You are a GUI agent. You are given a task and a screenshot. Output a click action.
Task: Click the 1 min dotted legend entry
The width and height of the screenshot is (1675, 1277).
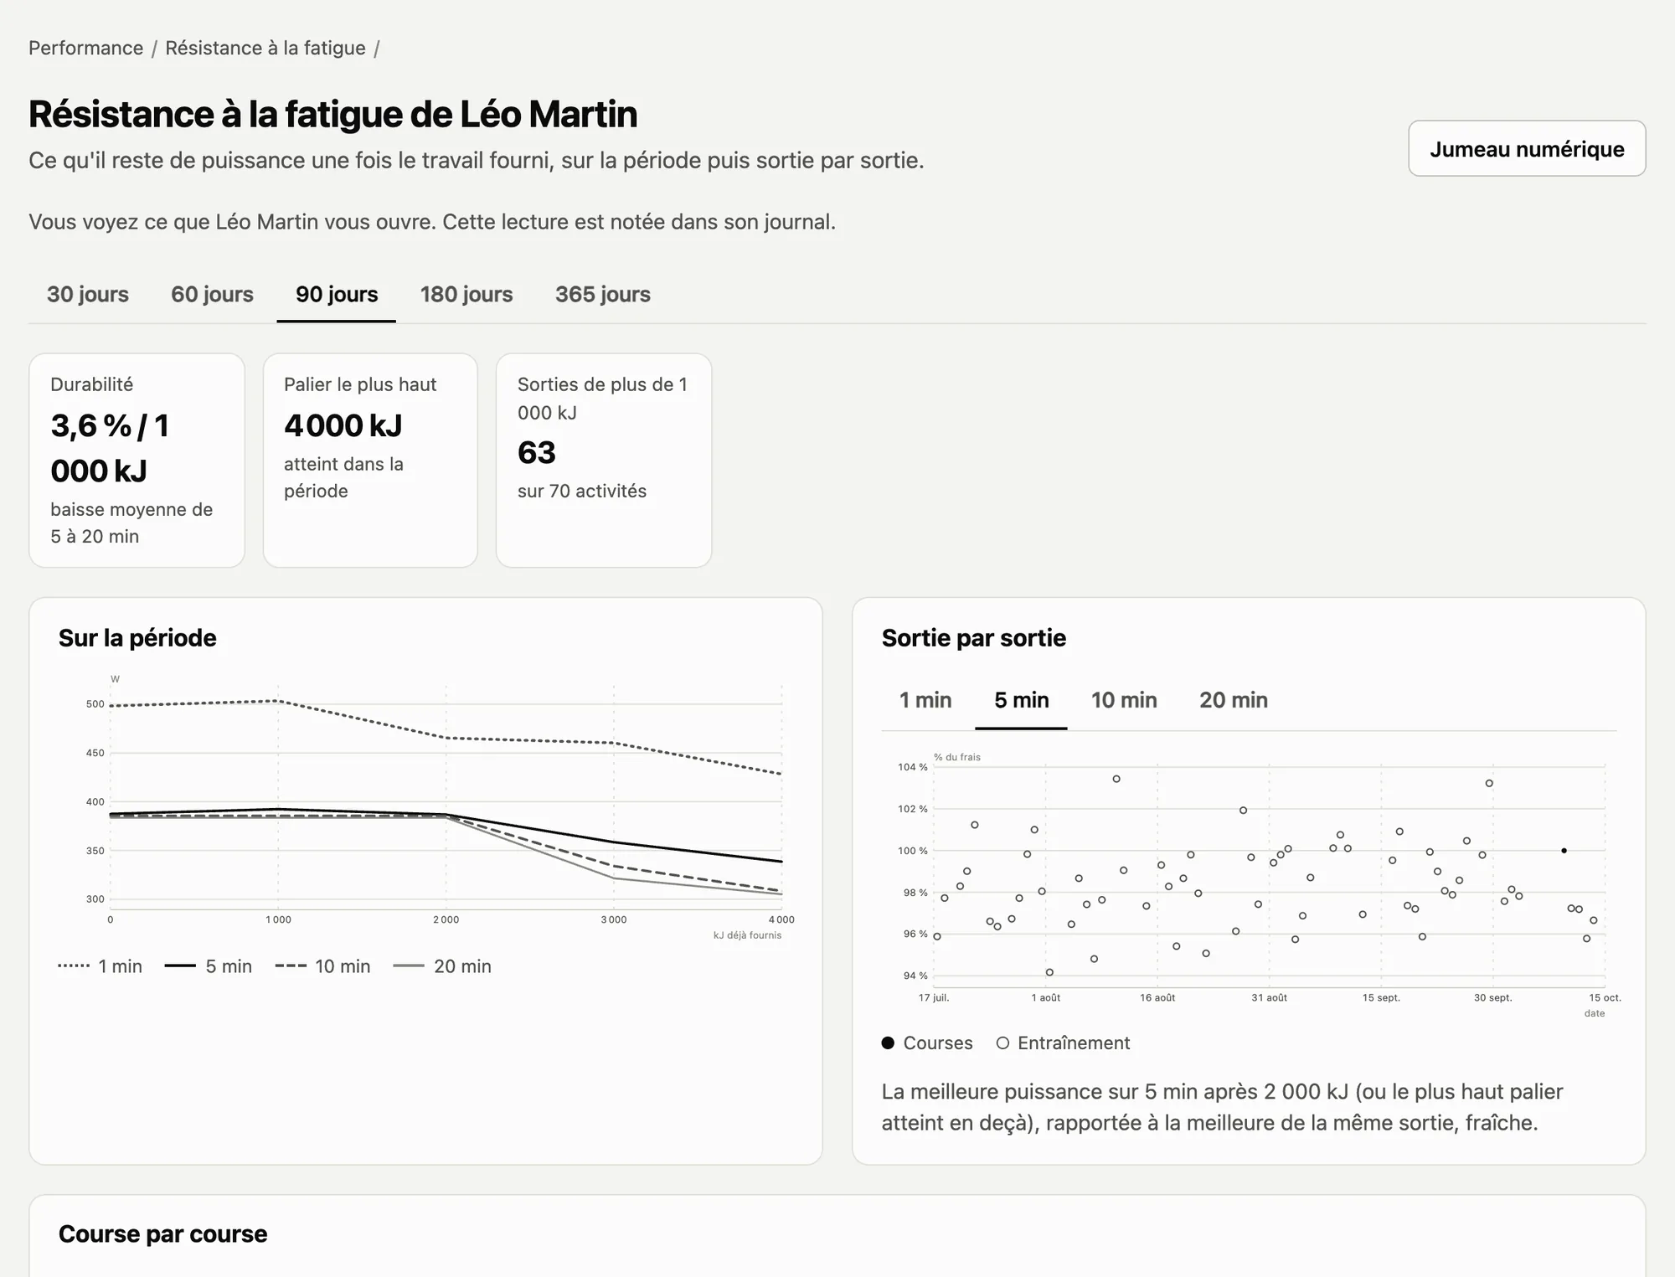(100, 966)
